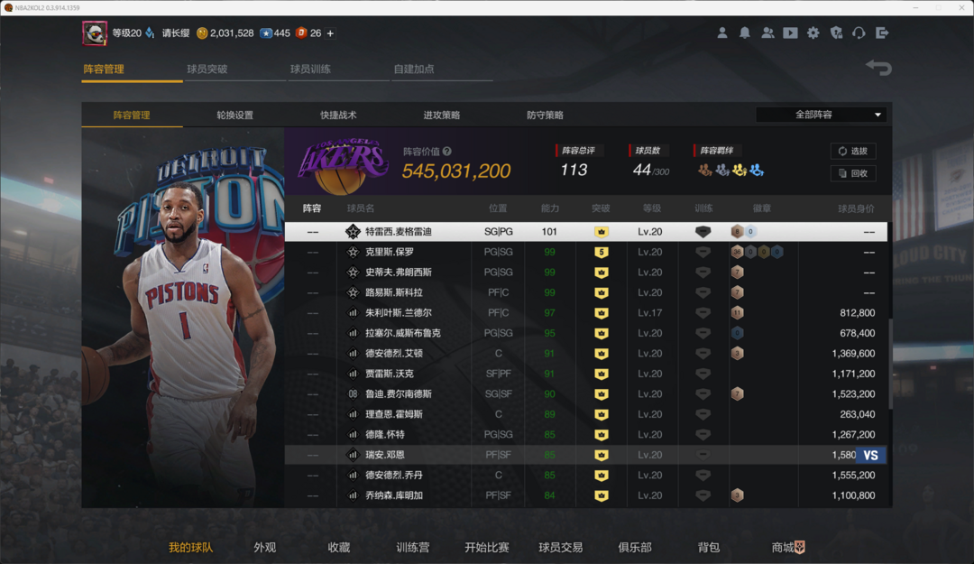Open the settings gear
The image size is (974, 564).
point(813,33)
